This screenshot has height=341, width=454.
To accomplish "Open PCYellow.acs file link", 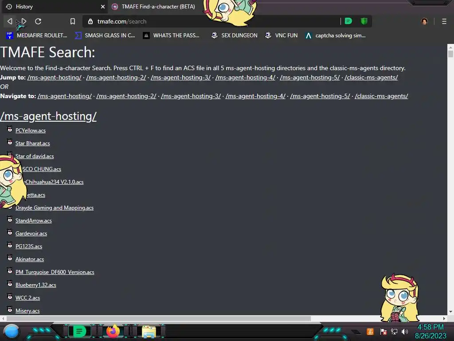I will (31, 131).
